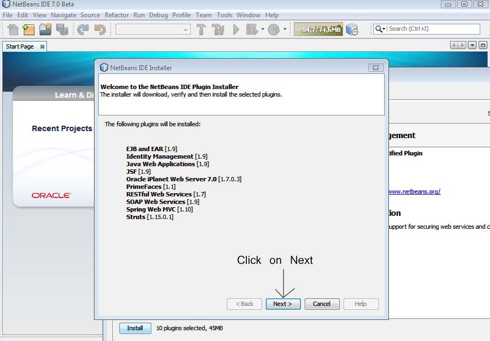
Task: Maximize the editor window button
Action: (483, 45)
